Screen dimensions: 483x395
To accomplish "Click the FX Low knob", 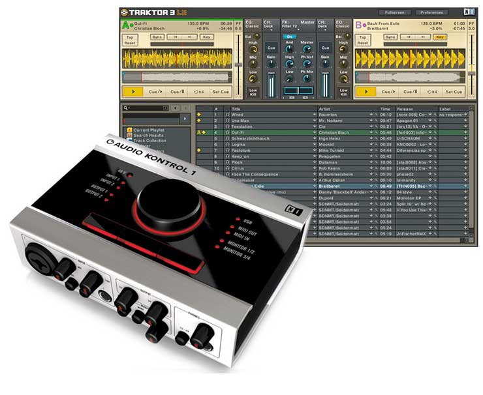I will (x=289, y=78).
